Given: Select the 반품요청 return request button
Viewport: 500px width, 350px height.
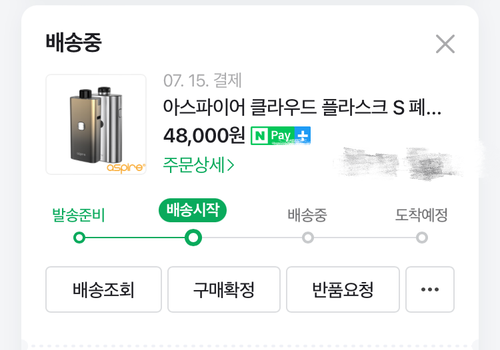Looking at the screenshot, I should point(343,289).
